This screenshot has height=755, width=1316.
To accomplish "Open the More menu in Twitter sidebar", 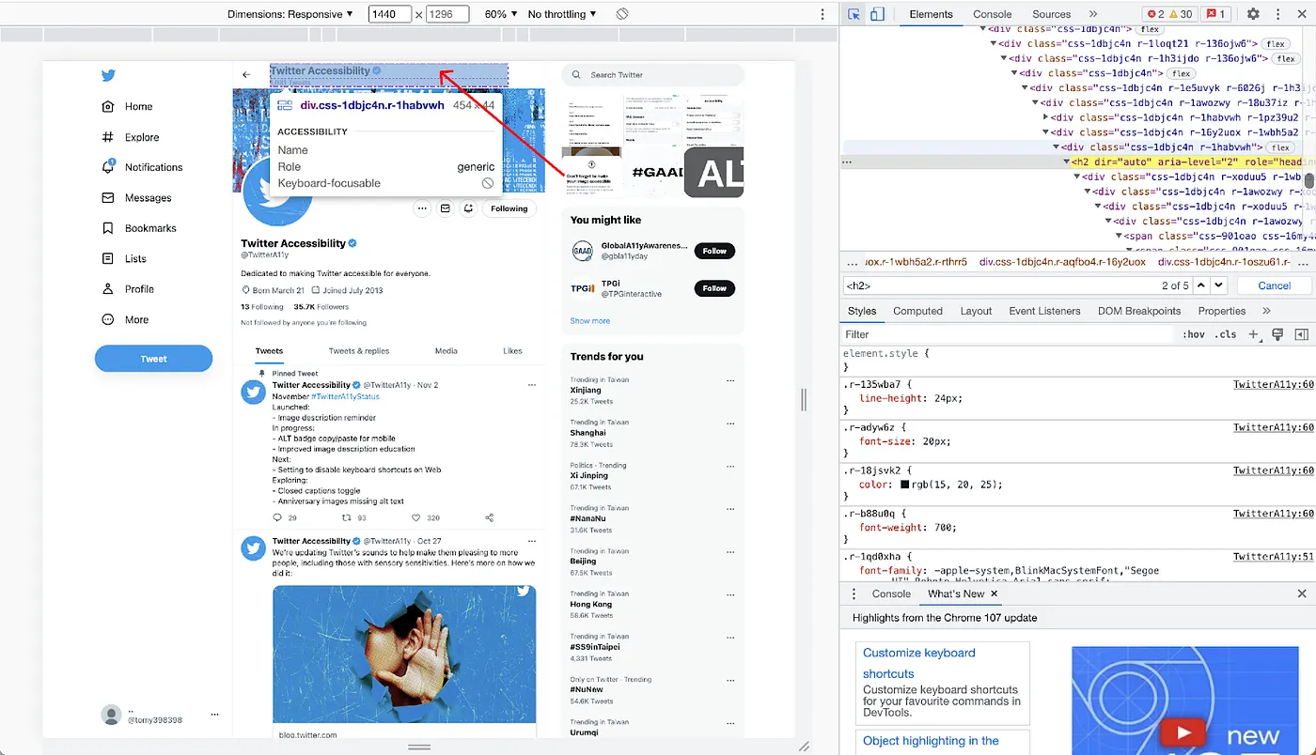I will coord(125,319).
